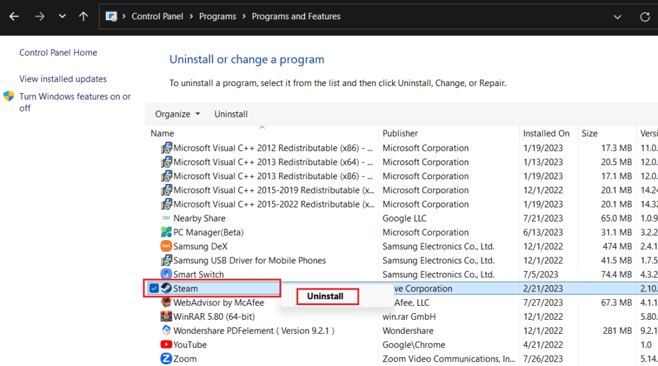The height and width of the screenshot is (366, 658).
Task: Select Wondershare PDFelement (Version 9.2.1)
Action: tap(254, 331)
